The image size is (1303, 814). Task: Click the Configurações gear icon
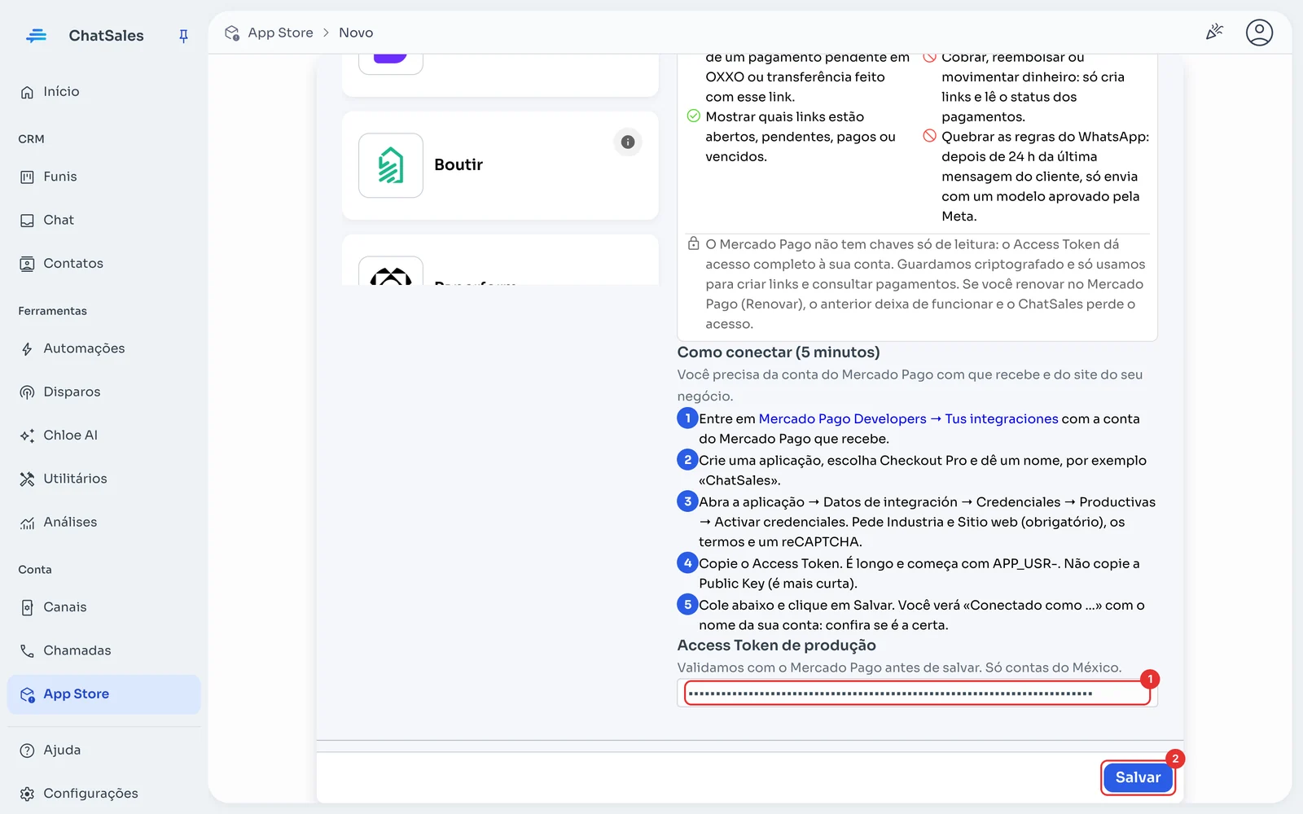[x=27, y=794]
